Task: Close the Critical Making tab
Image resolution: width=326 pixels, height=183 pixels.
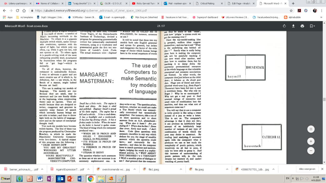Action: 222,3
